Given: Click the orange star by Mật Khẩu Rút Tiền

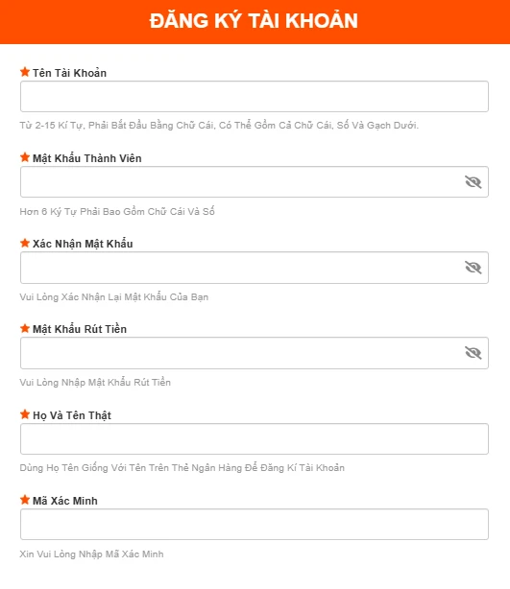Looking at the screenshot, I should (25, 328).
